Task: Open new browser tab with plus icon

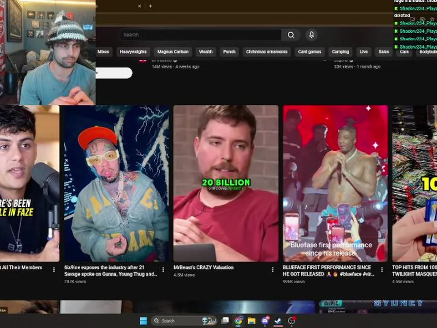Action: click(x=151, y=6)
